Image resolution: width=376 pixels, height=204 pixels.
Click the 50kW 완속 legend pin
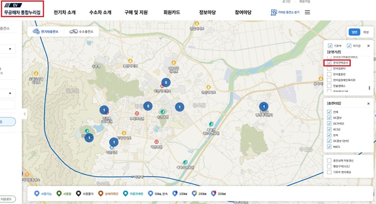(150, 194)
